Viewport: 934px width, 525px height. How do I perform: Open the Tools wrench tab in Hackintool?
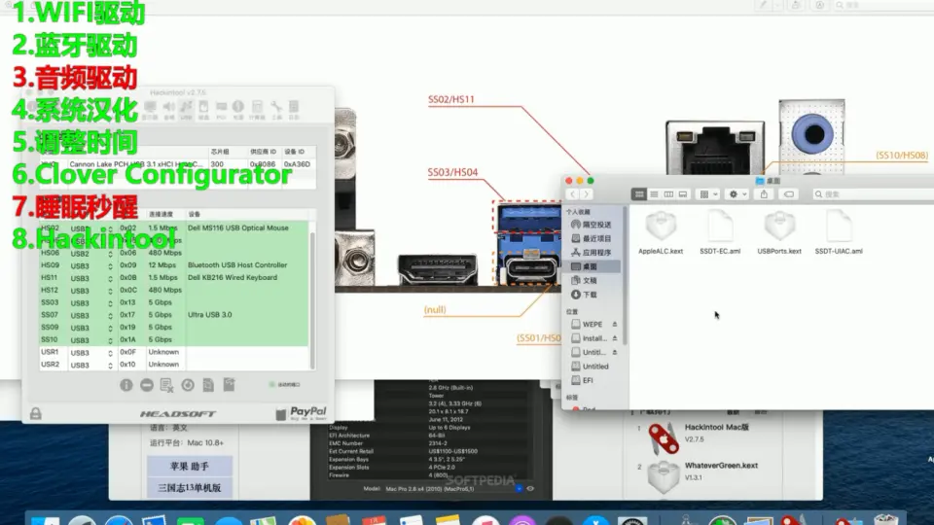[x=276, y=110]
